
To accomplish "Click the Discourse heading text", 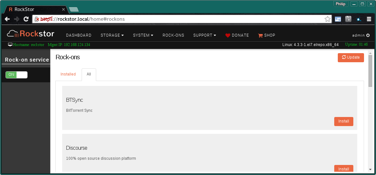I will click(77, 148).
